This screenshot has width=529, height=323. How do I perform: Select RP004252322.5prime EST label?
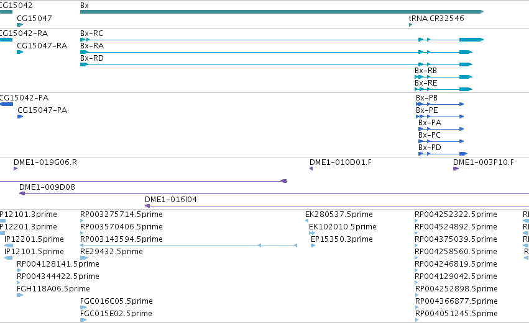pyautogui.click(x=456, y=215)
